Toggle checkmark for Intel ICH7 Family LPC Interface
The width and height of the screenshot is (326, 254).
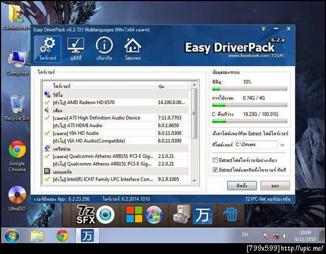point(47,179)
